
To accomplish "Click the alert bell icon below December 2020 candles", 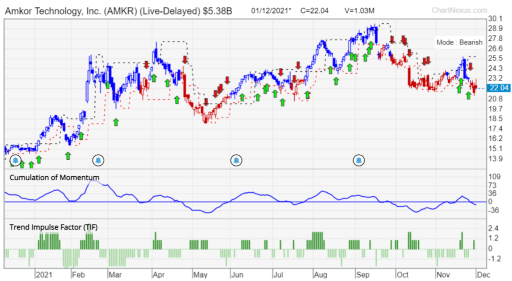I will [x=15, y=160].
